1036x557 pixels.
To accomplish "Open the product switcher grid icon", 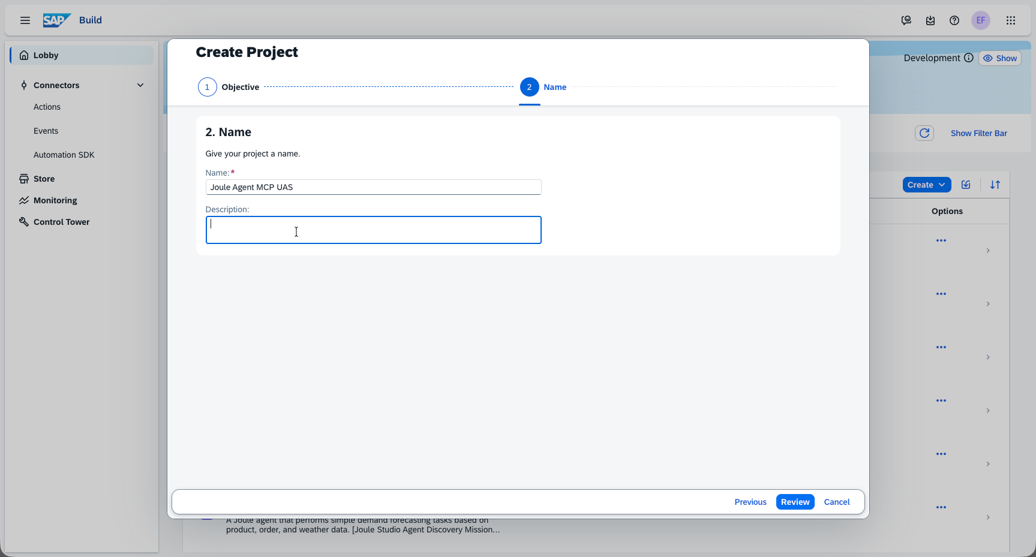I will click(x=1011, y=20).
